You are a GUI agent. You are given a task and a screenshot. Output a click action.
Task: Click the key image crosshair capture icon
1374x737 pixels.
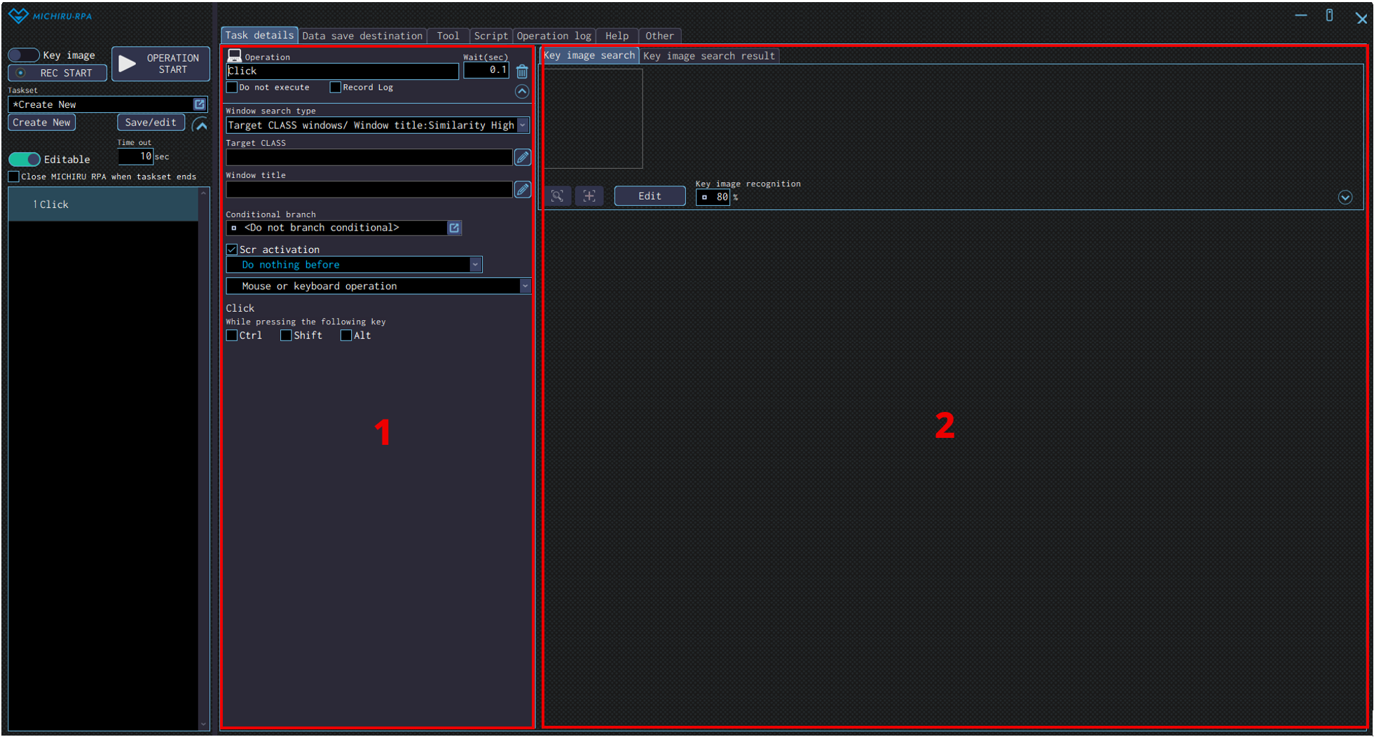tap(589, 196)
